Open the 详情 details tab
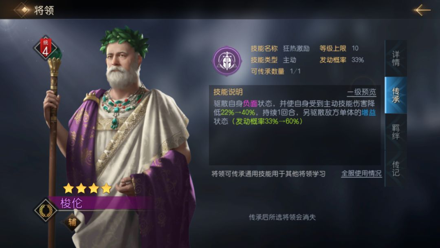The height and width of the screenshot is (248, 440). tap(396, 58)
